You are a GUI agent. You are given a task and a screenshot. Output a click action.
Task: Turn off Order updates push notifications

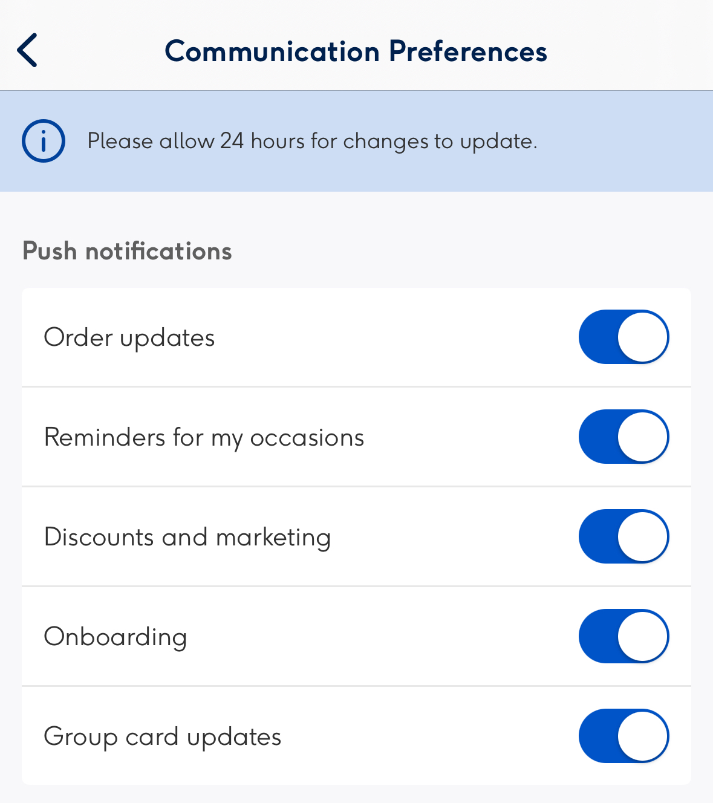click(623, 337)
